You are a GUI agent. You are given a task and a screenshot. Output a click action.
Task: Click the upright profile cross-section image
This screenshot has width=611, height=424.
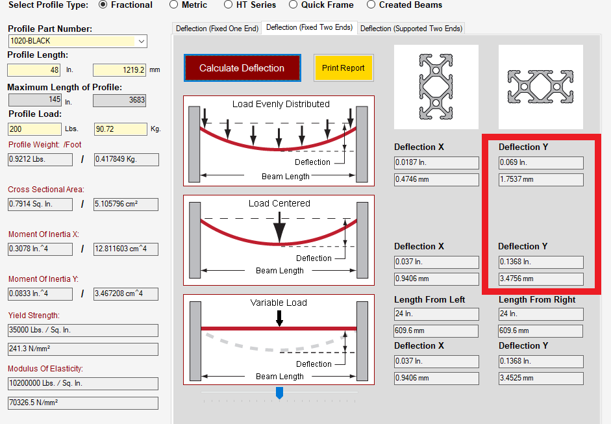pos(436,86)
